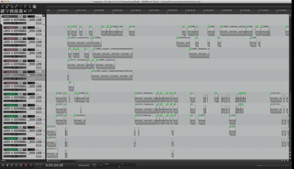Click the 1:Audio 12 track name label
This screenshot has height=169, width=294.
click(x=12, y=149)
